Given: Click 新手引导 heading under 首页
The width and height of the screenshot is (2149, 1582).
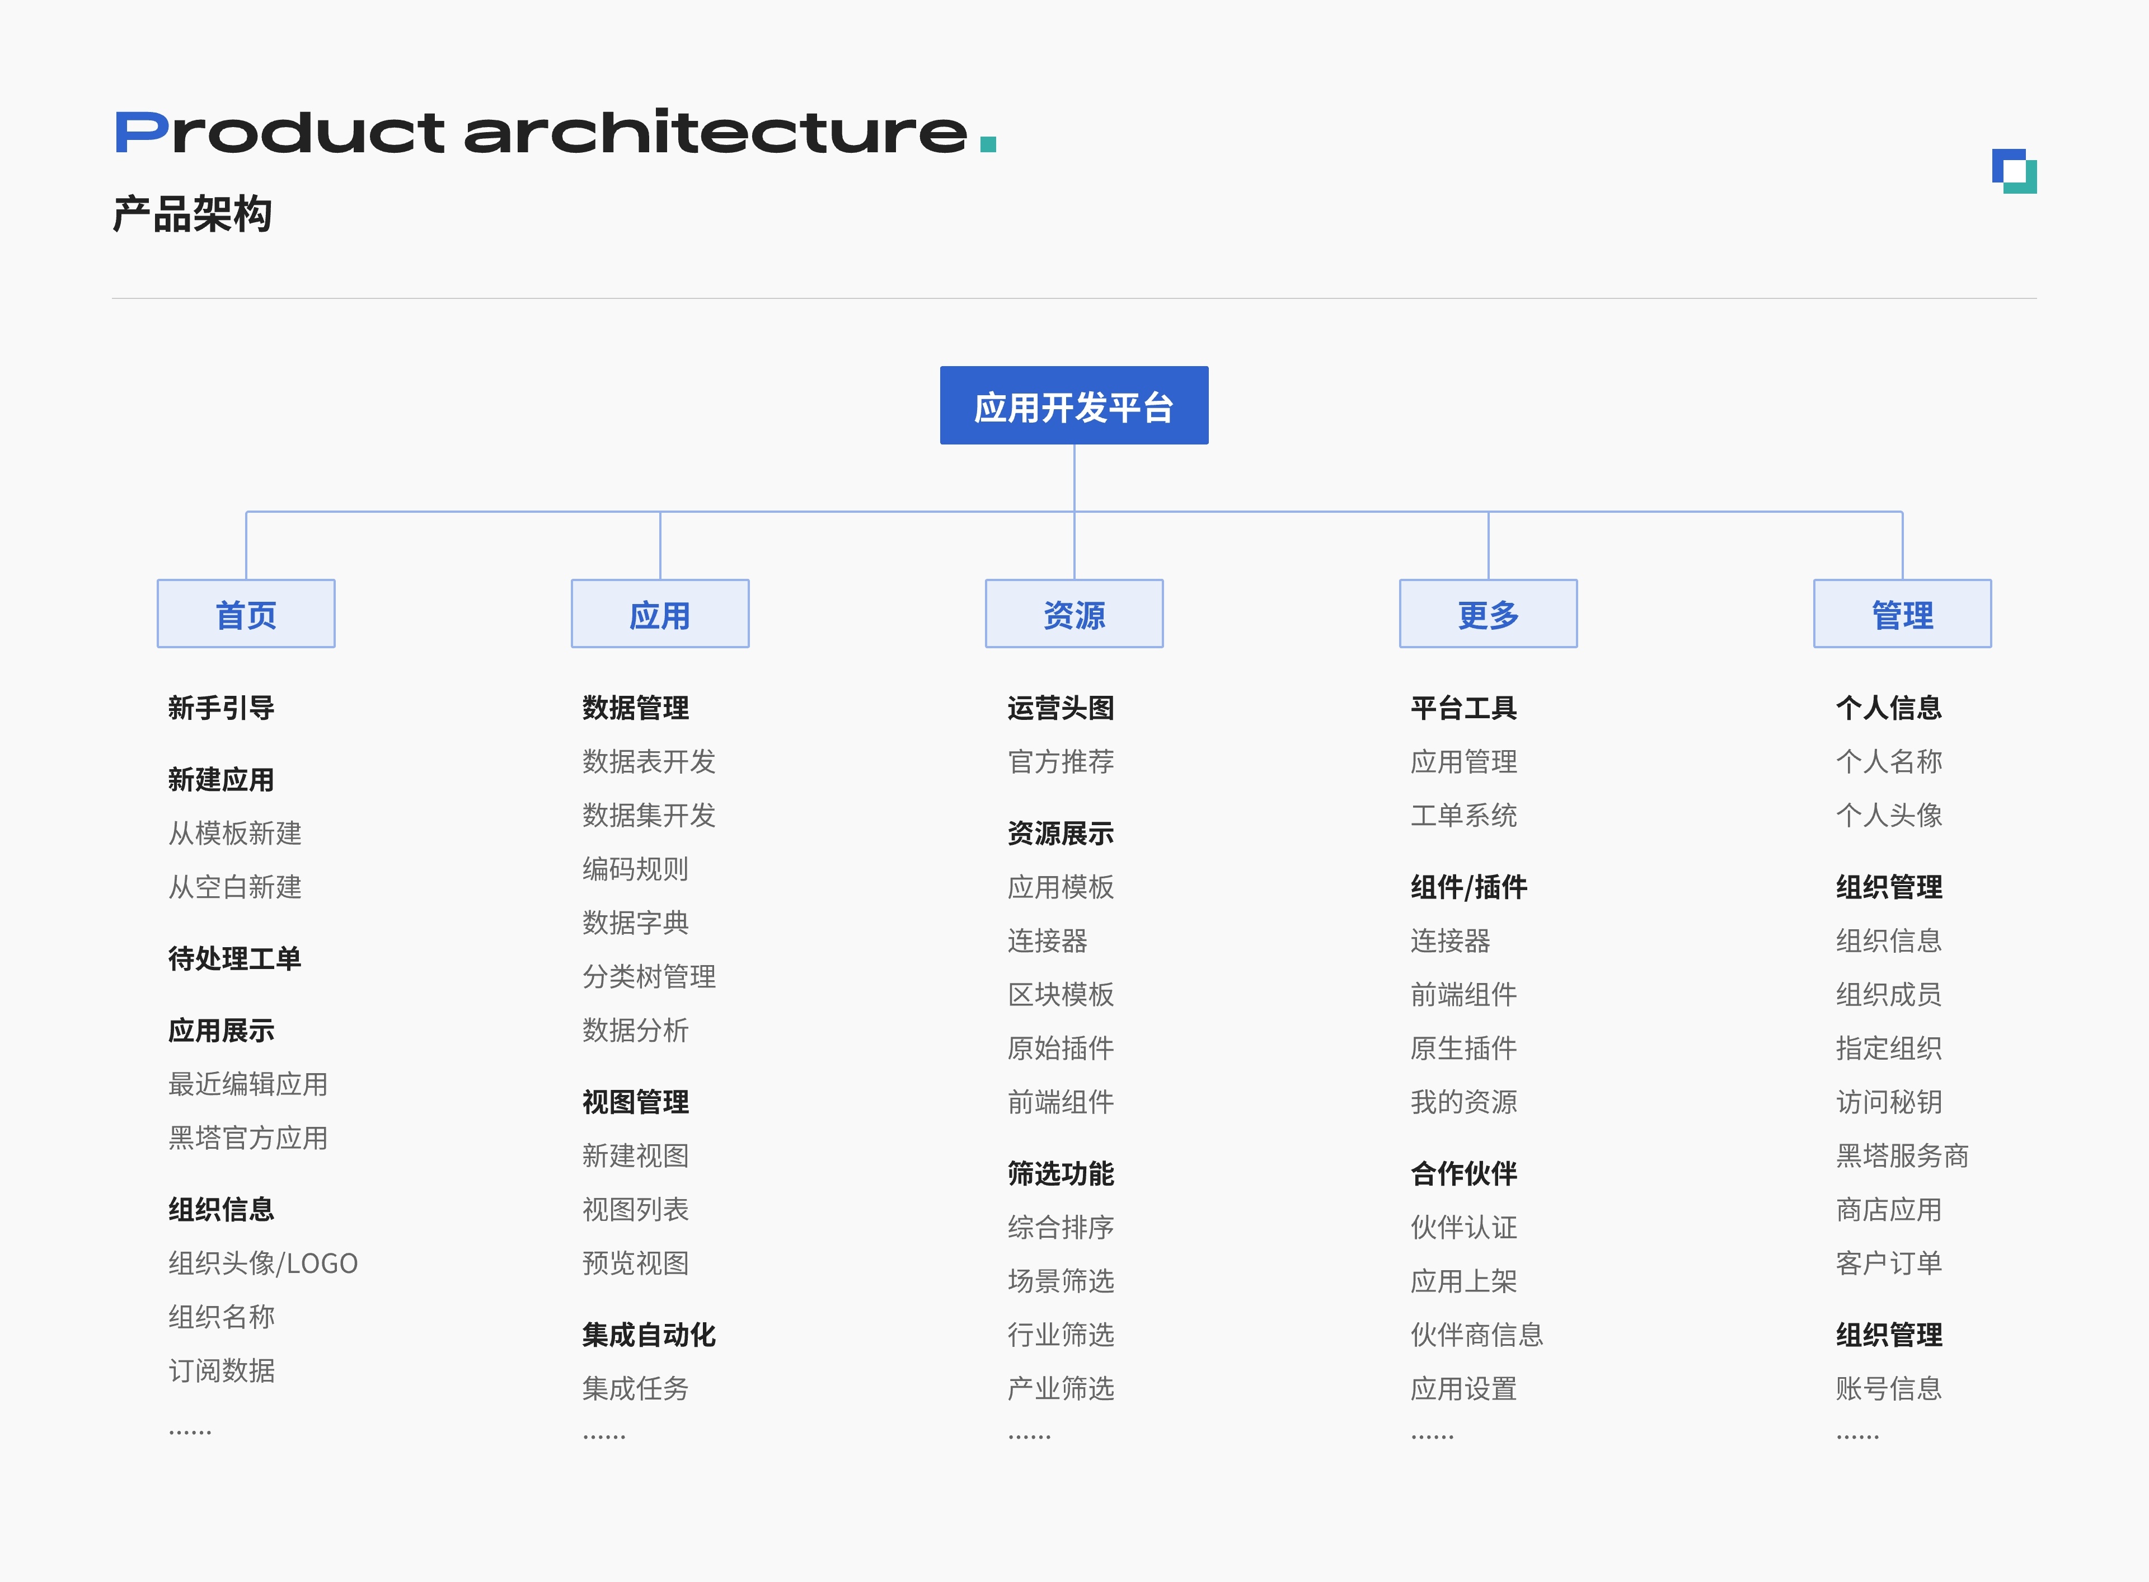Looking at the screenshot, I should coord(221,708).
